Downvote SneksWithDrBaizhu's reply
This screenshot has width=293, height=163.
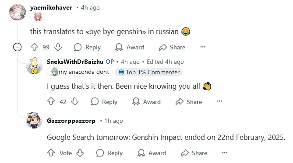click(x=75, y=102)
